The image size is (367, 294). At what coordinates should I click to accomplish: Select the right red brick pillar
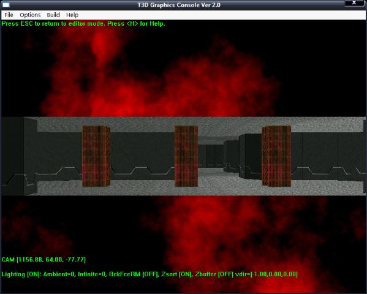tap(276, 156)
